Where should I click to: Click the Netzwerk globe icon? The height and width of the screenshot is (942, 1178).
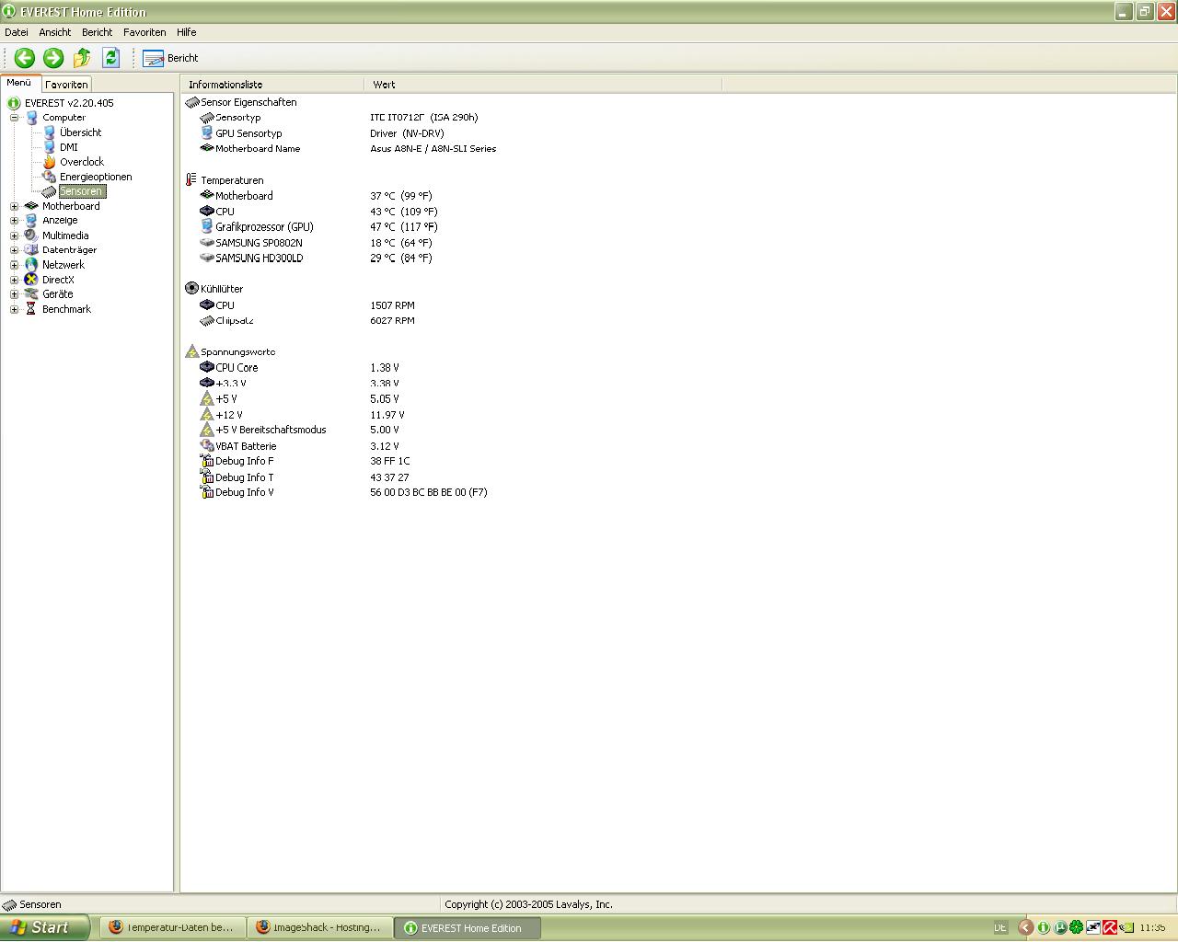coord(31,265)
